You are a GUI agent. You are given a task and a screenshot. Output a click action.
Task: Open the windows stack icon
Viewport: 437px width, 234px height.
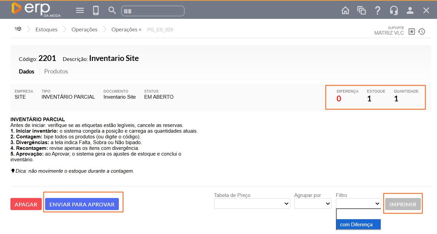(362, 10)
